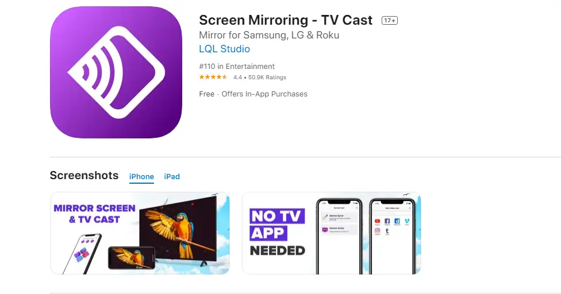Screen dimensions: 561x294
Task: Click the Vimeo icon in second screenshot
Action: tap(407, 221)
